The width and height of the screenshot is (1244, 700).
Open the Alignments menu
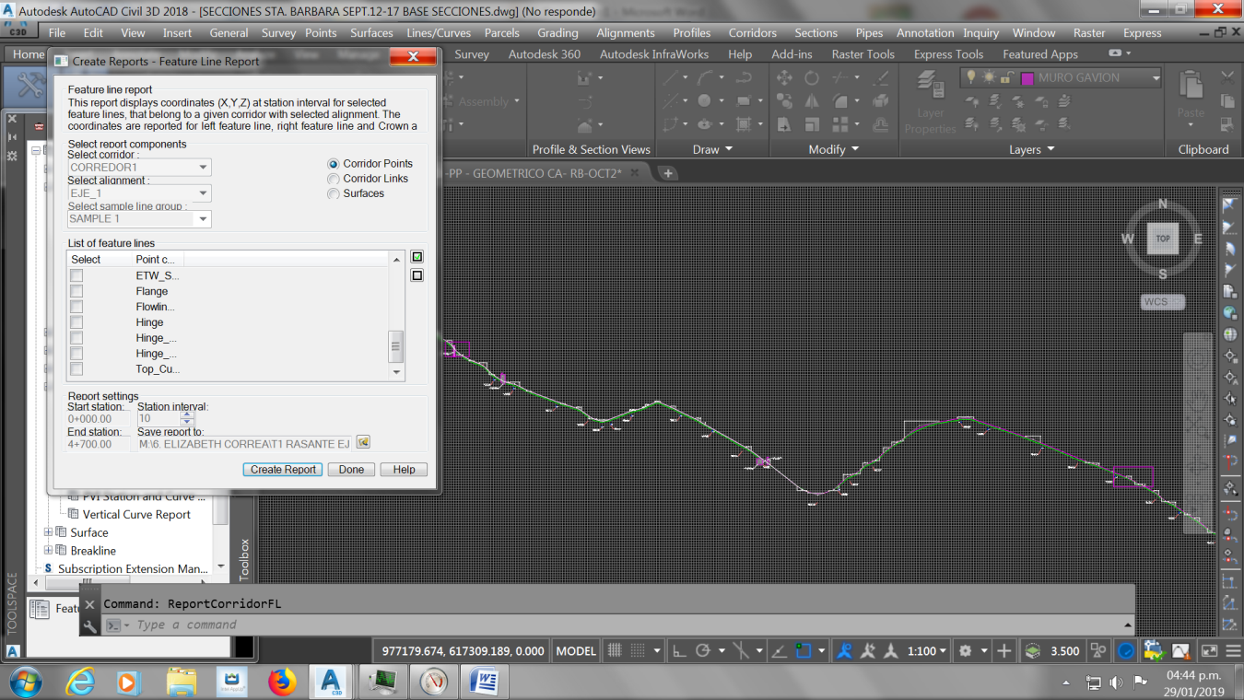[x=626, y=32]
